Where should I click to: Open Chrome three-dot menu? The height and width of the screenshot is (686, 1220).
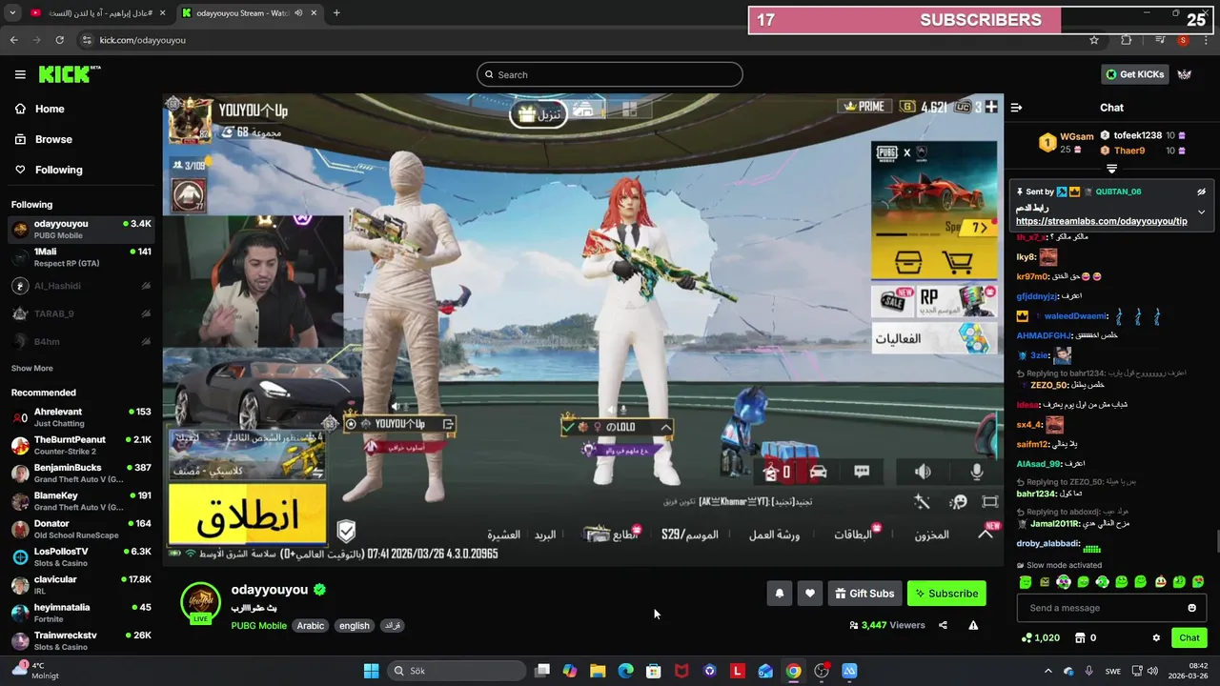[1206, 40]
